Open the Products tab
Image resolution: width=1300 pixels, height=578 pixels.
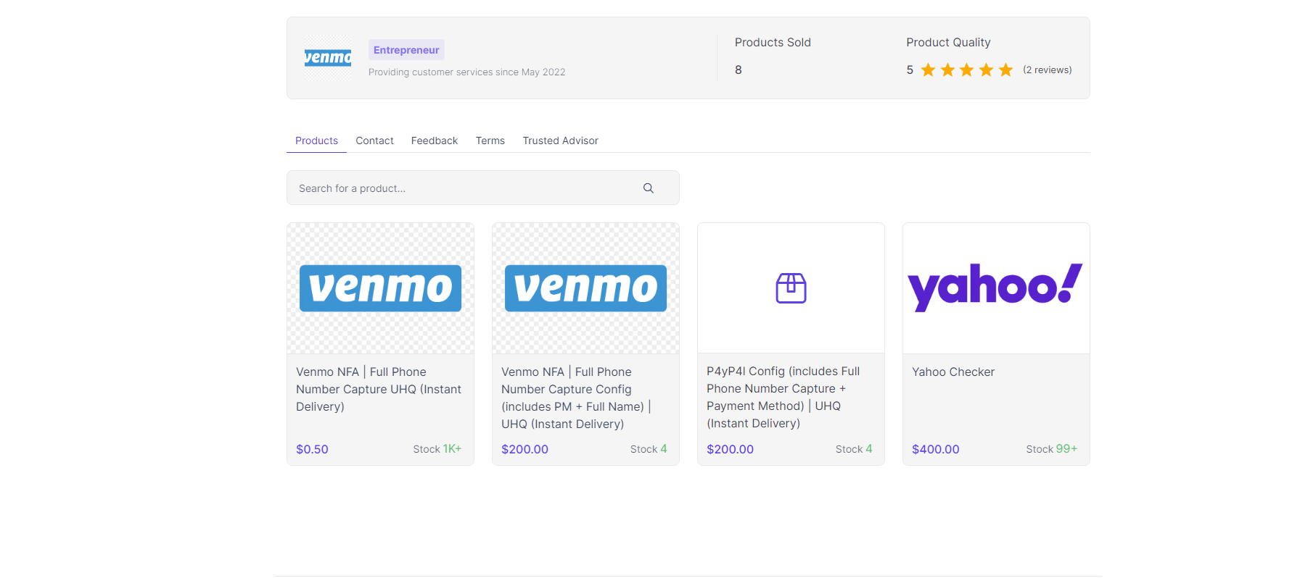coord(316,141)
